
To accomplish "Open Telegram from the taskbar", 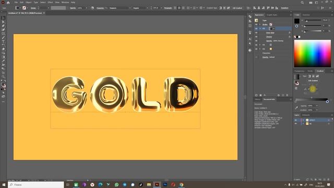I will tap(125, 184).
